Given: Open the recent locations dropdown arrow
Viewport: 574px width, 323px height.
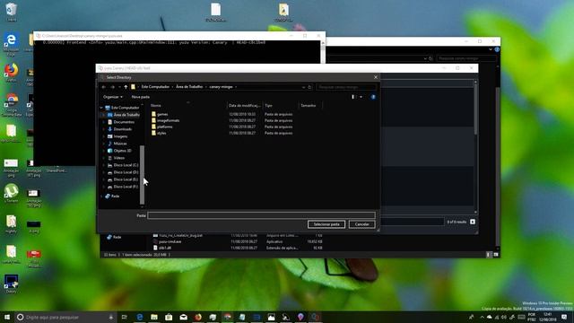Looking at the screenshot, I should click(119, 87).
